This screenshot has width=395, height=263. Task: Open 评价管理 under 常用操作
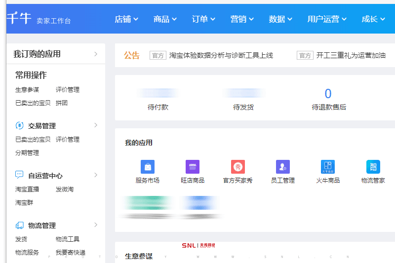coord(68,90)
